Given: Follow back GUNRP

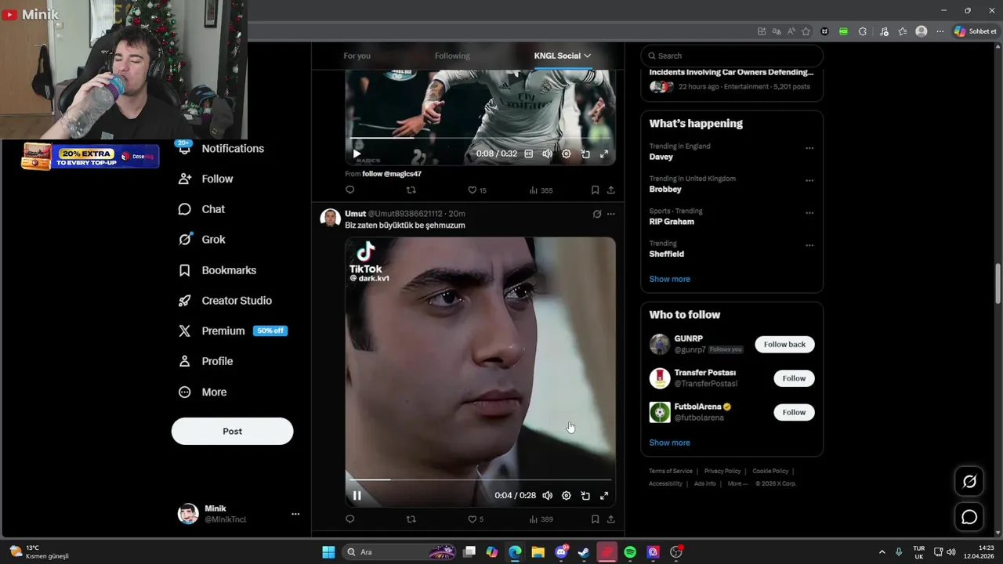Looking at the screenshot, I should coord(784,344).
